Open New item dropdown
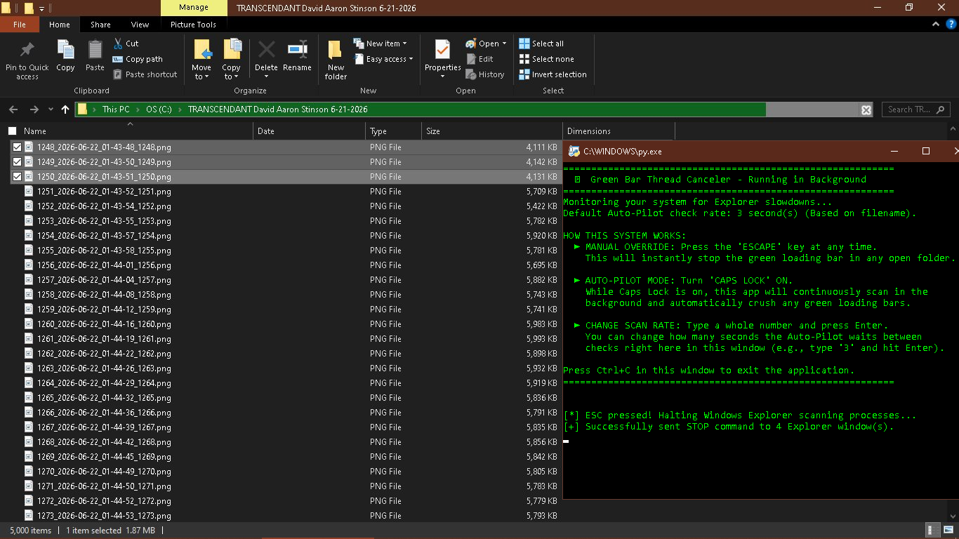Screen dimensions: 959x539 click(x=380, y=44)
